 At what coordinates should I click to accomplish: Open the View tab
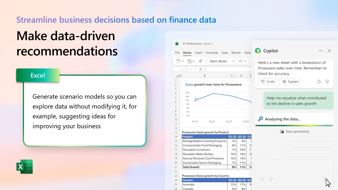tap(247, 53)
